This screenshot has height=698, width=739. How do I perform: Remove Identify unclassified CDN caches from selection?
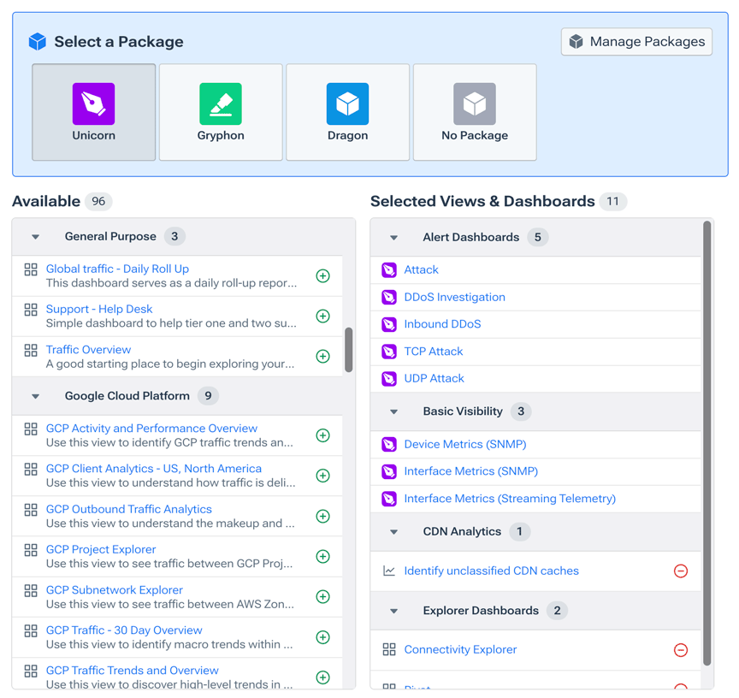click(x=682, y=571)
